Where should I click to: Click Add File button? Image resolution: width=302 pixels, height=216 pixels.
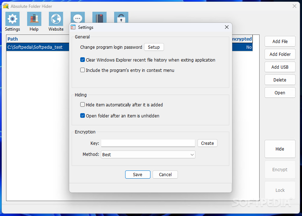[280, 41]
